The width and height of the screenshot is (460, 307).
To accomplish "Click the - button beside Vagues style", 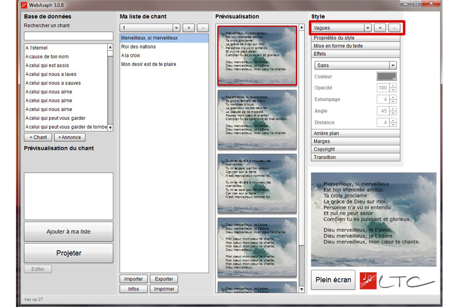I will [394, 28].
